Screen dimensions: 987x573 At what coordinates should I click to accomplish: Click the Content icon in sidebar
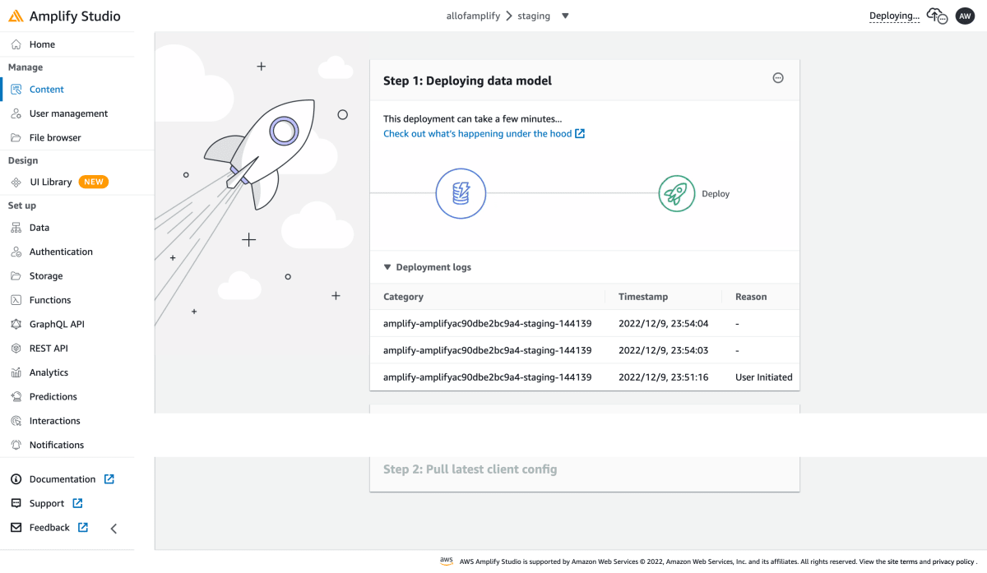point(16,90)
